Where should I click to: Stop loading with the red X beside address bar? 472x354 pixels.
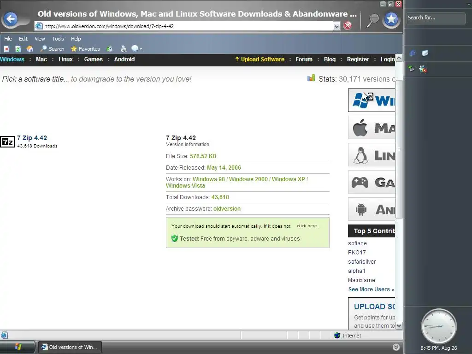point(348,26)
